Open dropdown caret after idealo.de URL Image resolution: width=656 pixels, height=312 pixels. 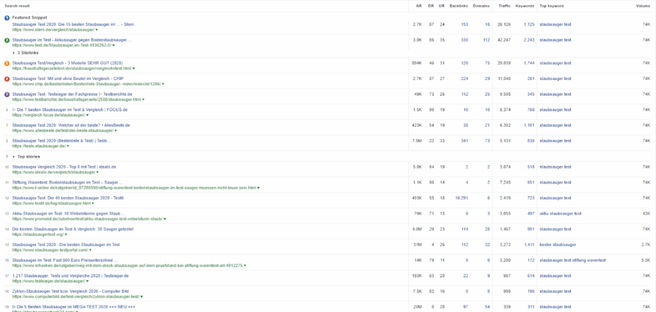point(97,172)
